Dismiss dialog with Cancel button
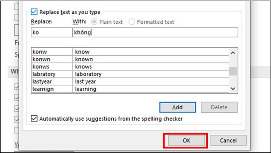271x153 pixels. click(x=228, y=140)
